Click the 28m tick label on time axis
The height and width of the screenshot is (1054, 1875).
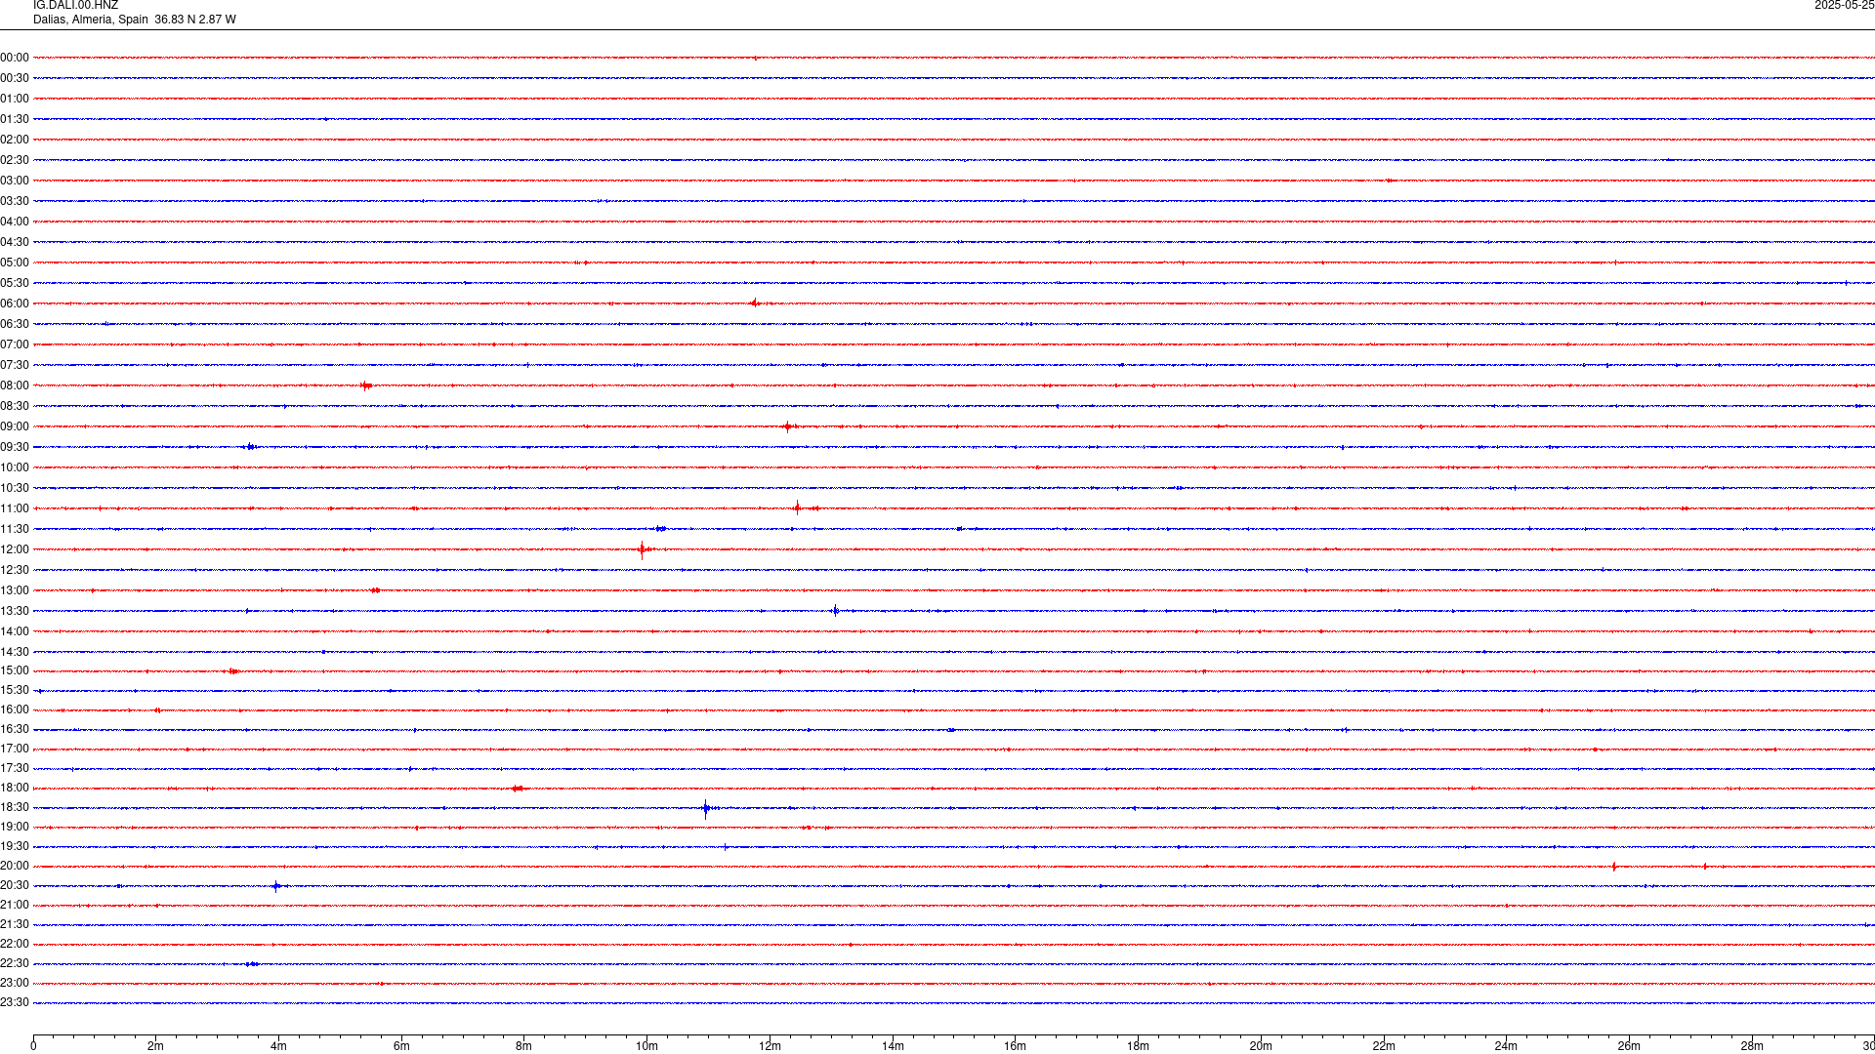point(1752,1046)
